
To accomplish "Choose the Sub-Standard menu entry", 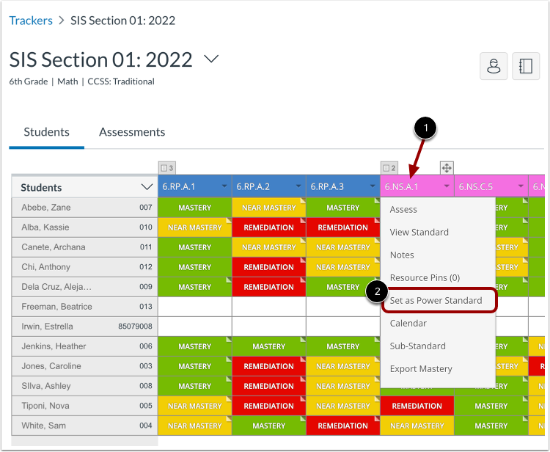I will click(x=418, y=346).
